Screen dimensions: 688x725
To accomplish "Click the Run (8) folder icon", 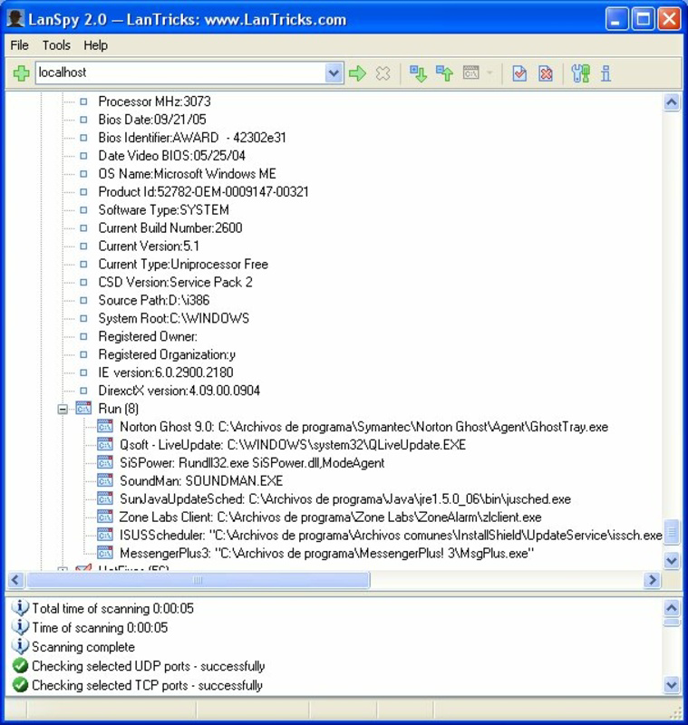I will [x=83, y=409].
